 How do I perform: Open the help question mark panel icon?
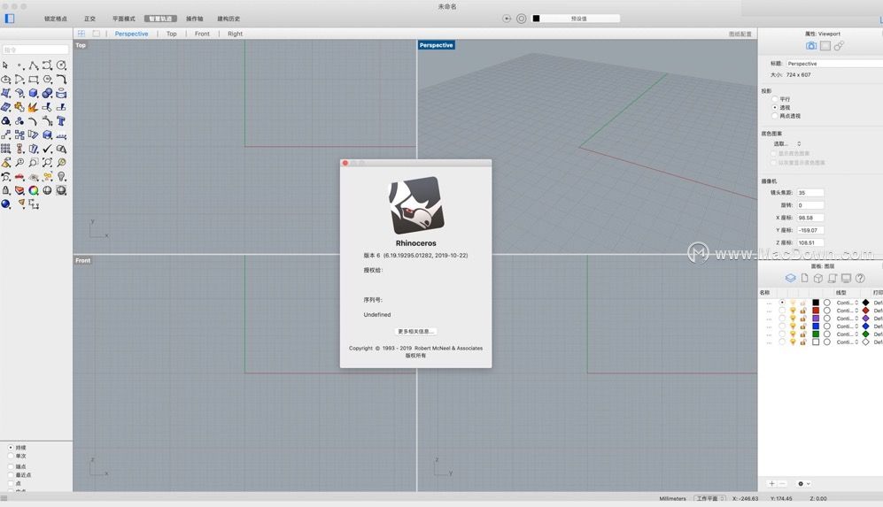(x=860, y=278)
